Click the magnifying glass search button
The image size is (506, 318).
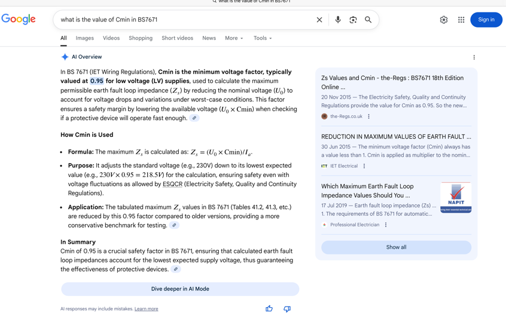click(x=368, y=20)
